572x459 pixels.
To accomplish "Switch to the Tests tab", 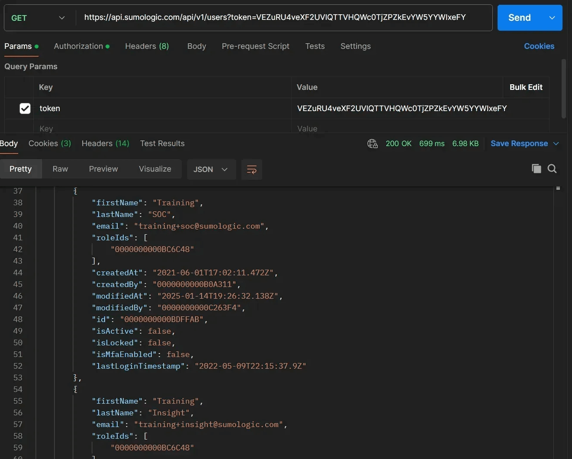I will pos(315,46).
